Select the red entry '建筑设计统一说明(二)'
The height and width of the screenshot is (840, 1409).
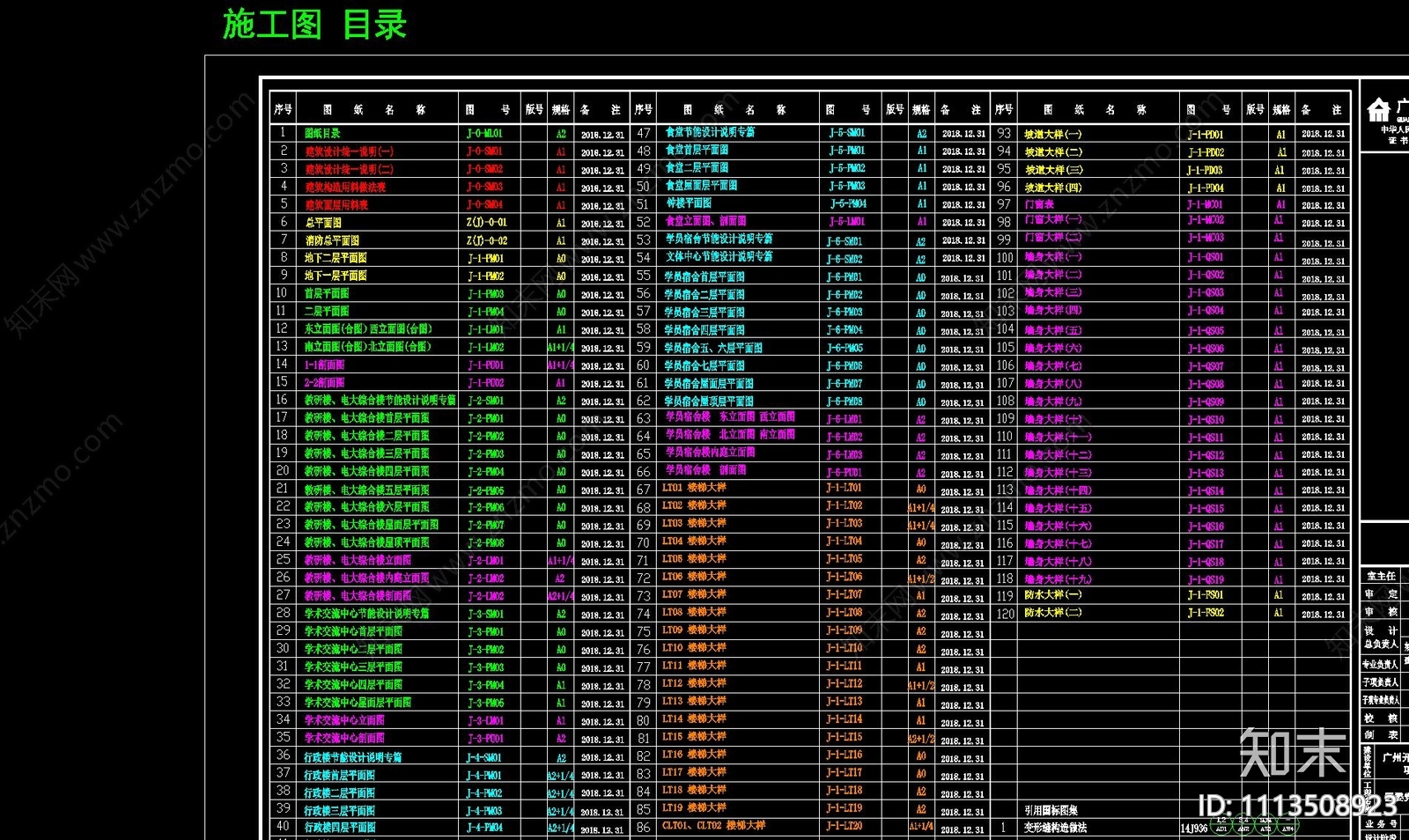coord(349,169)
